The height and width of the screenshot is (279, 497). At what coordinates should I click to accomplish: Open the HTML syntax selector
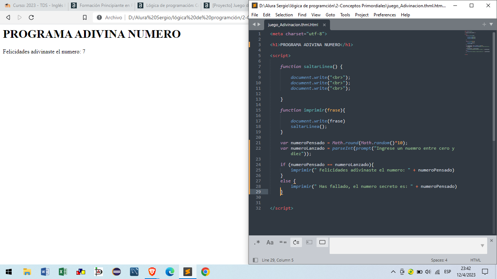(x=476, y=260)
